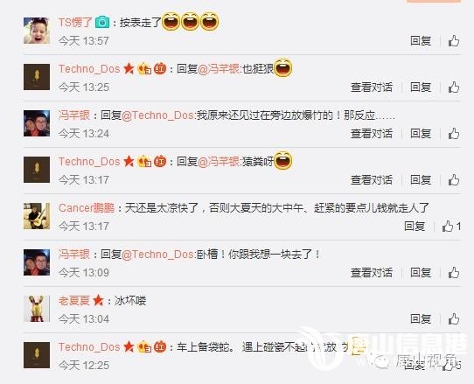The height and width of the screenshot is (384, 474).
Task: Click @Techno_Dos mention in 13:24 comment
Action: coord(157,115)
